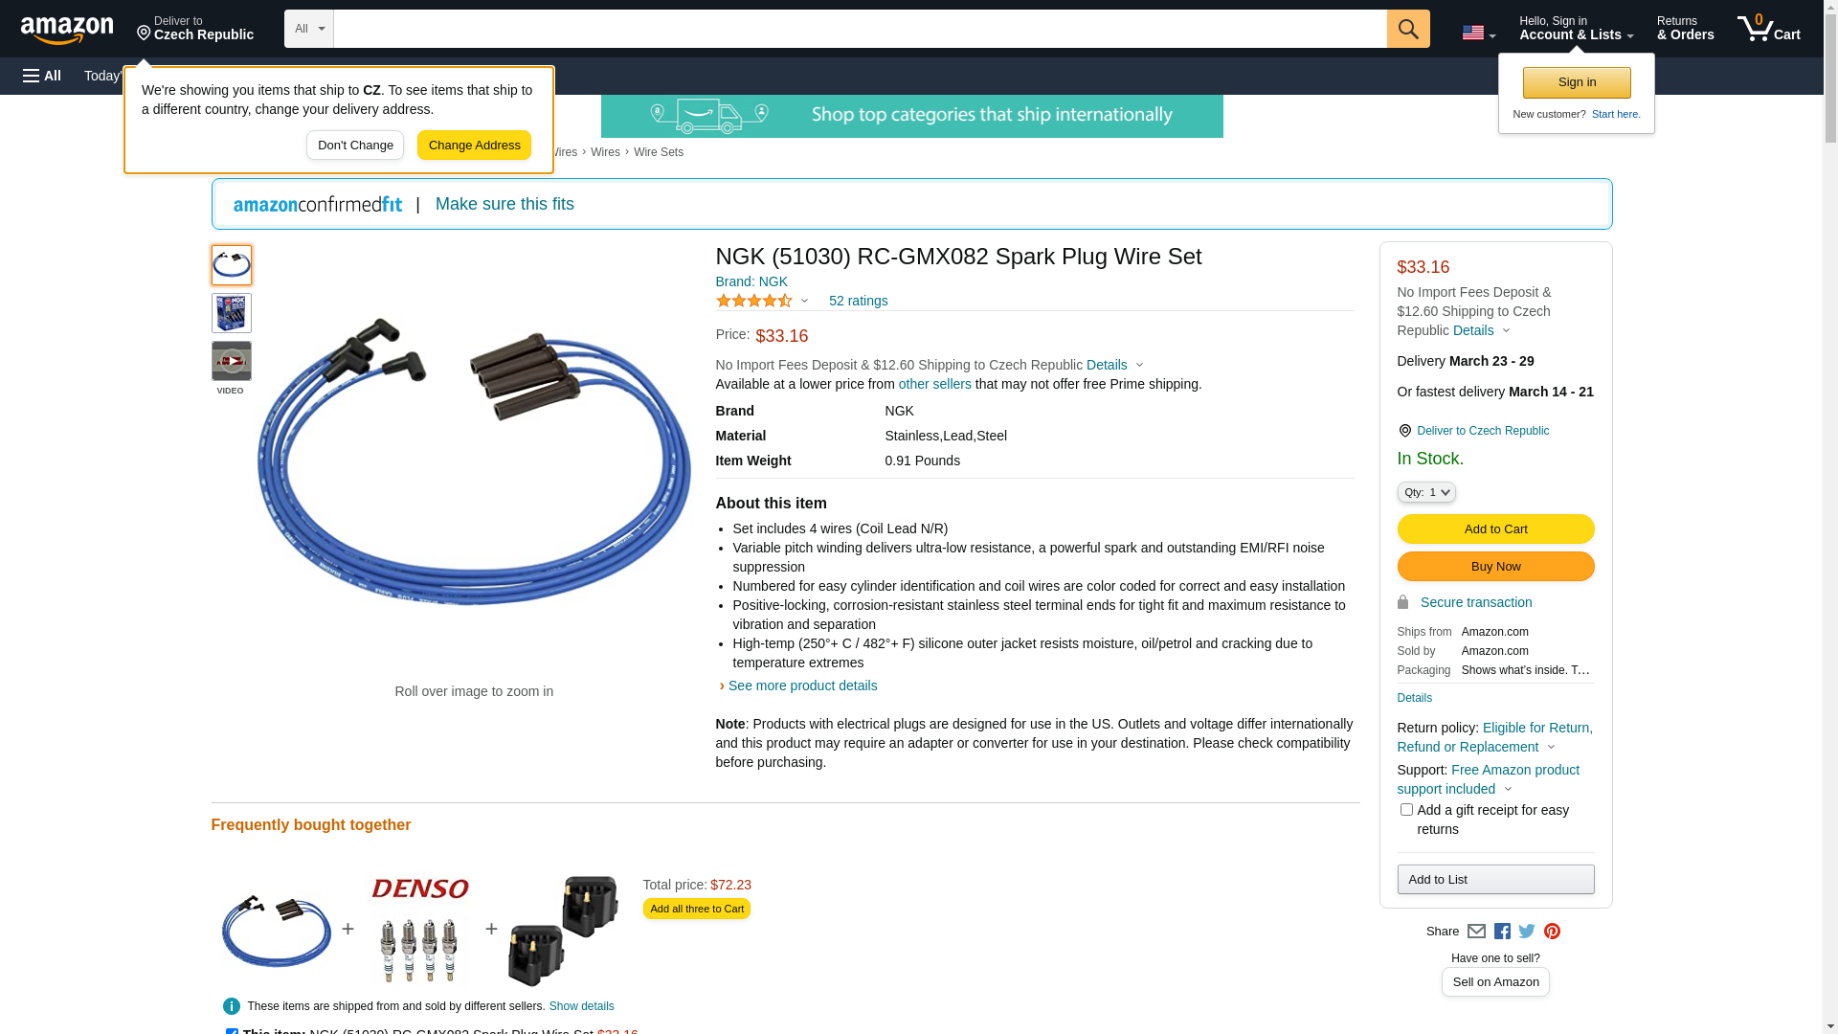Viewport: 1838px width, 1034px height.
Task: Play the product video thumbnail
Action: (231, 361)
